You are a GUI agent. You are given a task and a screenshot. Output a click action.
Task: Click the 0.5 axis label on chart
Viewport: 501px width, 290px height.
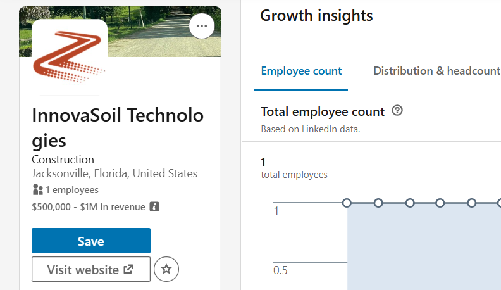pyautogui.click(x=280, y=270)
